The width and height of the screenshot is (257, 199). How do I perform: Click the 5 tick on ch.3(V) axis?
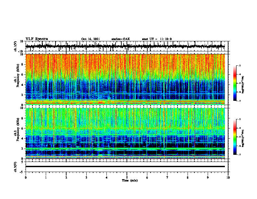pos(22,162)
